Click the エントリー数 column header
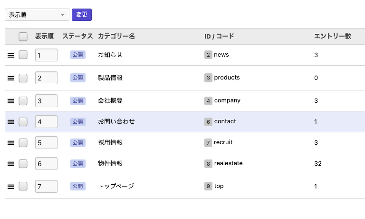 click(x=332, y=36)
